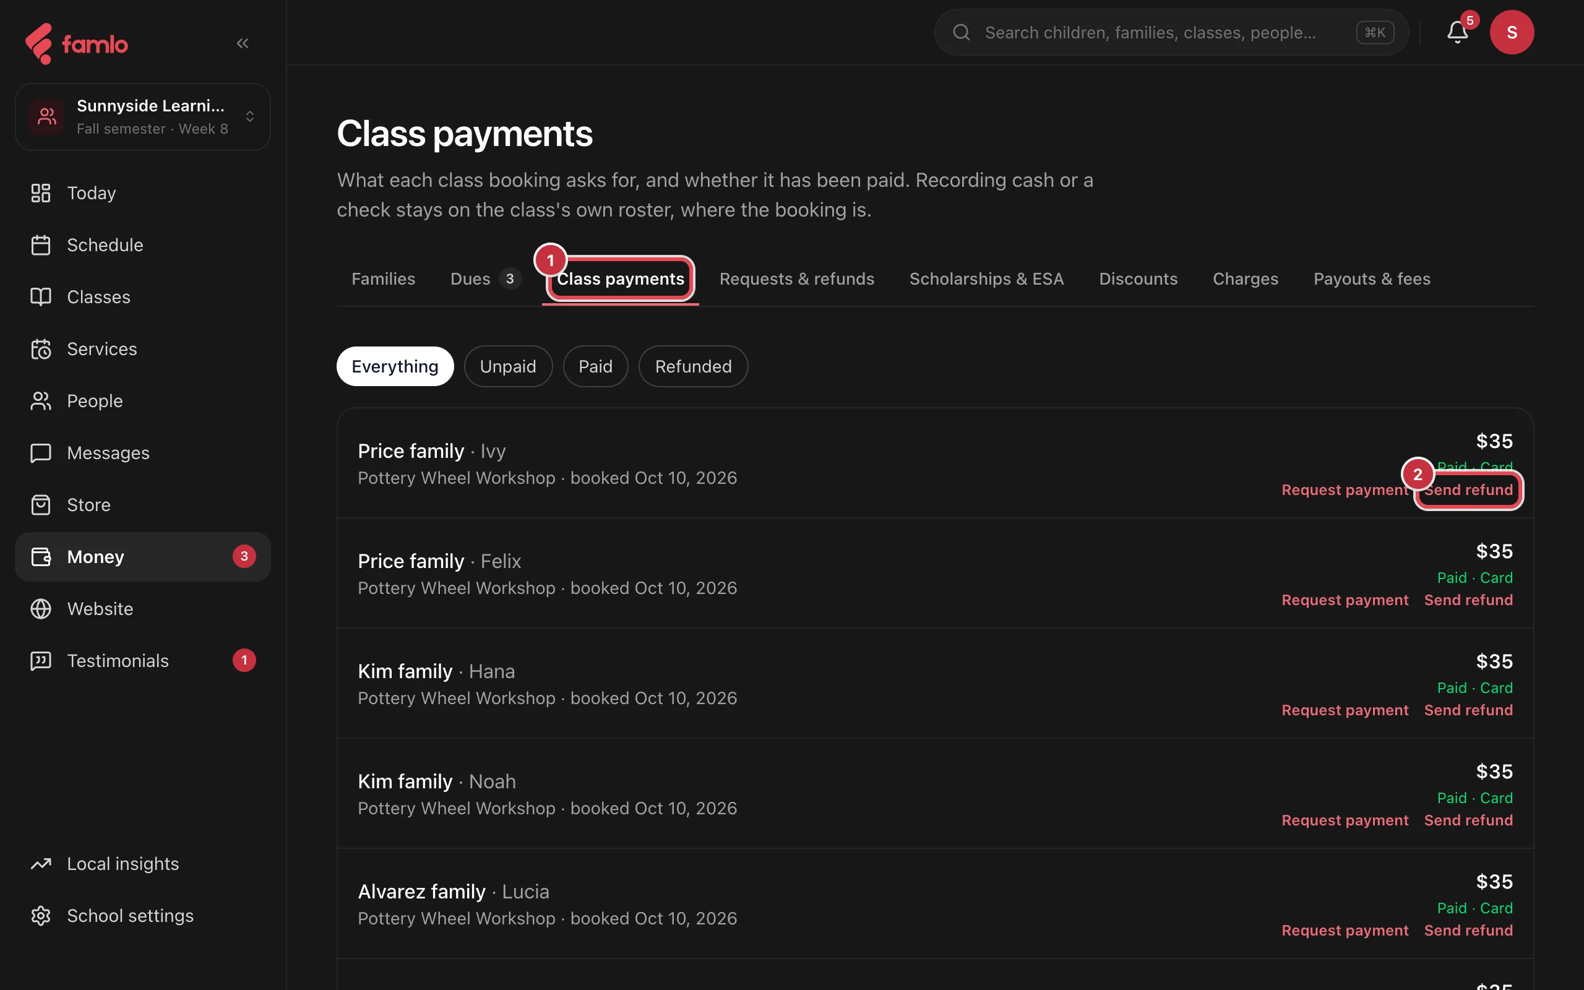Open Testimonials in the sidebar

pos(143,661)
